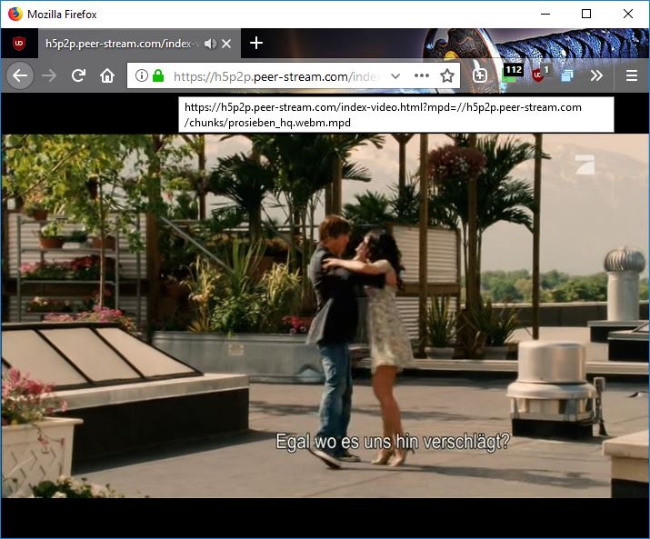Minimize the Firefox window

pos(545,15)
